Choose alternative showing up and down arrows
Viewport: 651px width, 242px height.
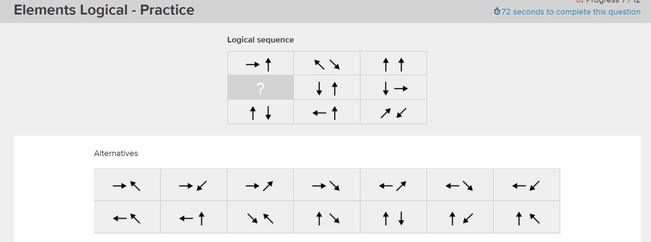click(x=393, y=217)
